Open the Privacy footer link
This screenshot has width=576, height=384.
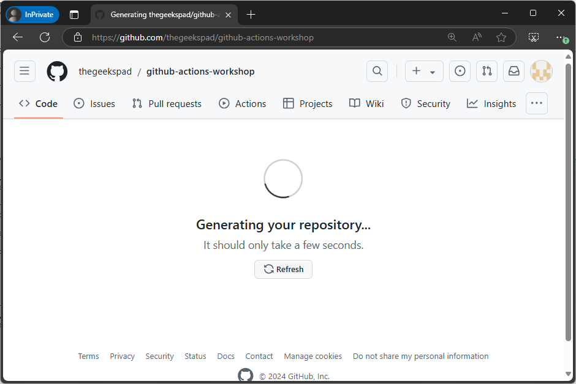tap(123, 356)
